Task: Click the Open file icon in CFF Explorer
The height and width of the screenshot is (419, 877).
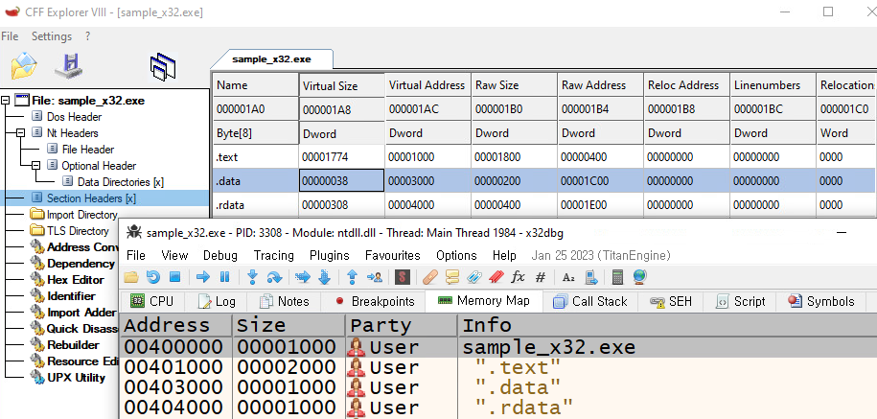Action: tap(24, 65)
